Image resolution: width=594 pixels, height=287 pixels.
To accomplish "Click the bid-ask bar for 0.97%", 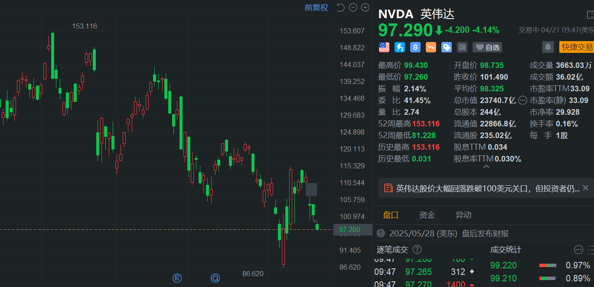I will [548, 265].
